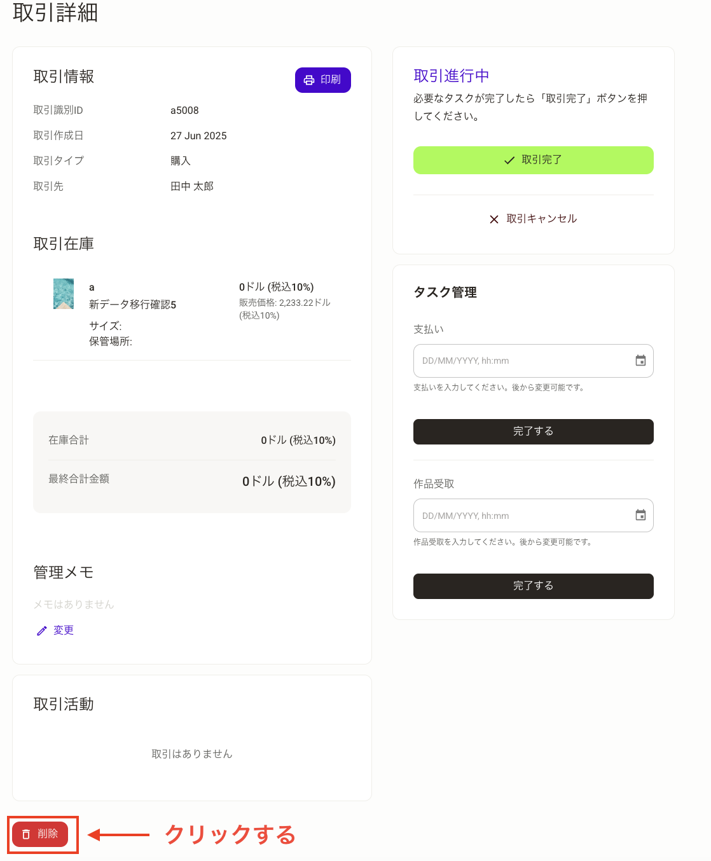This screenshot has height=861, width=711.
Task: Click the 取引先 label
Action: pos(48,186)
